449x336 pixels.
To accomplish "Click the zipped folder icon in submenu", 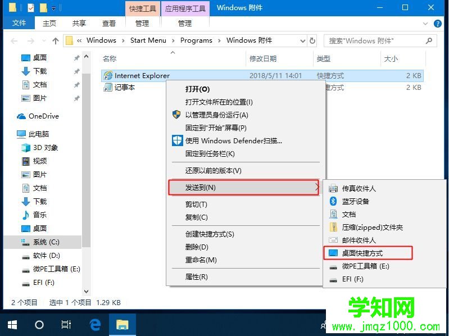I will point(333,227).
